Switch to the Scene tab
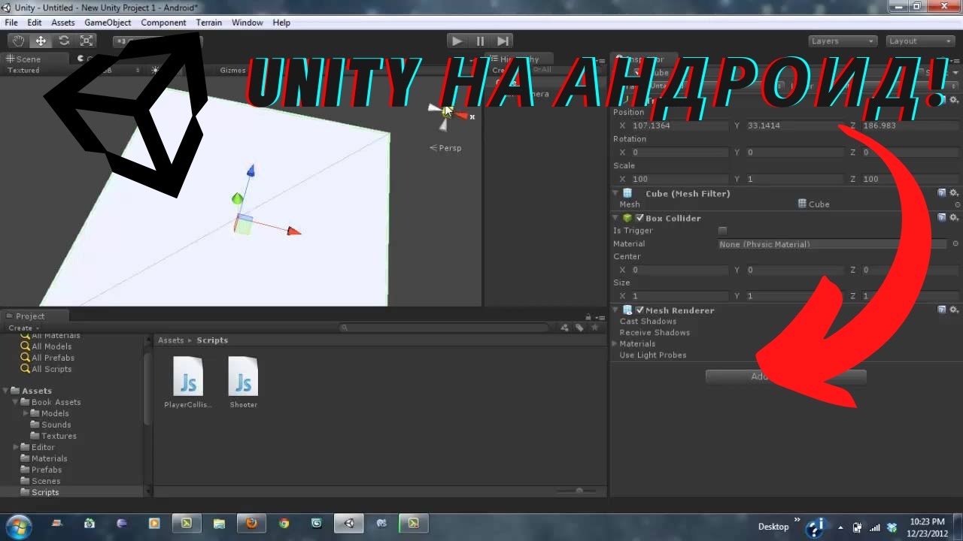Viewport: 963px width, 541px height. 29,59
